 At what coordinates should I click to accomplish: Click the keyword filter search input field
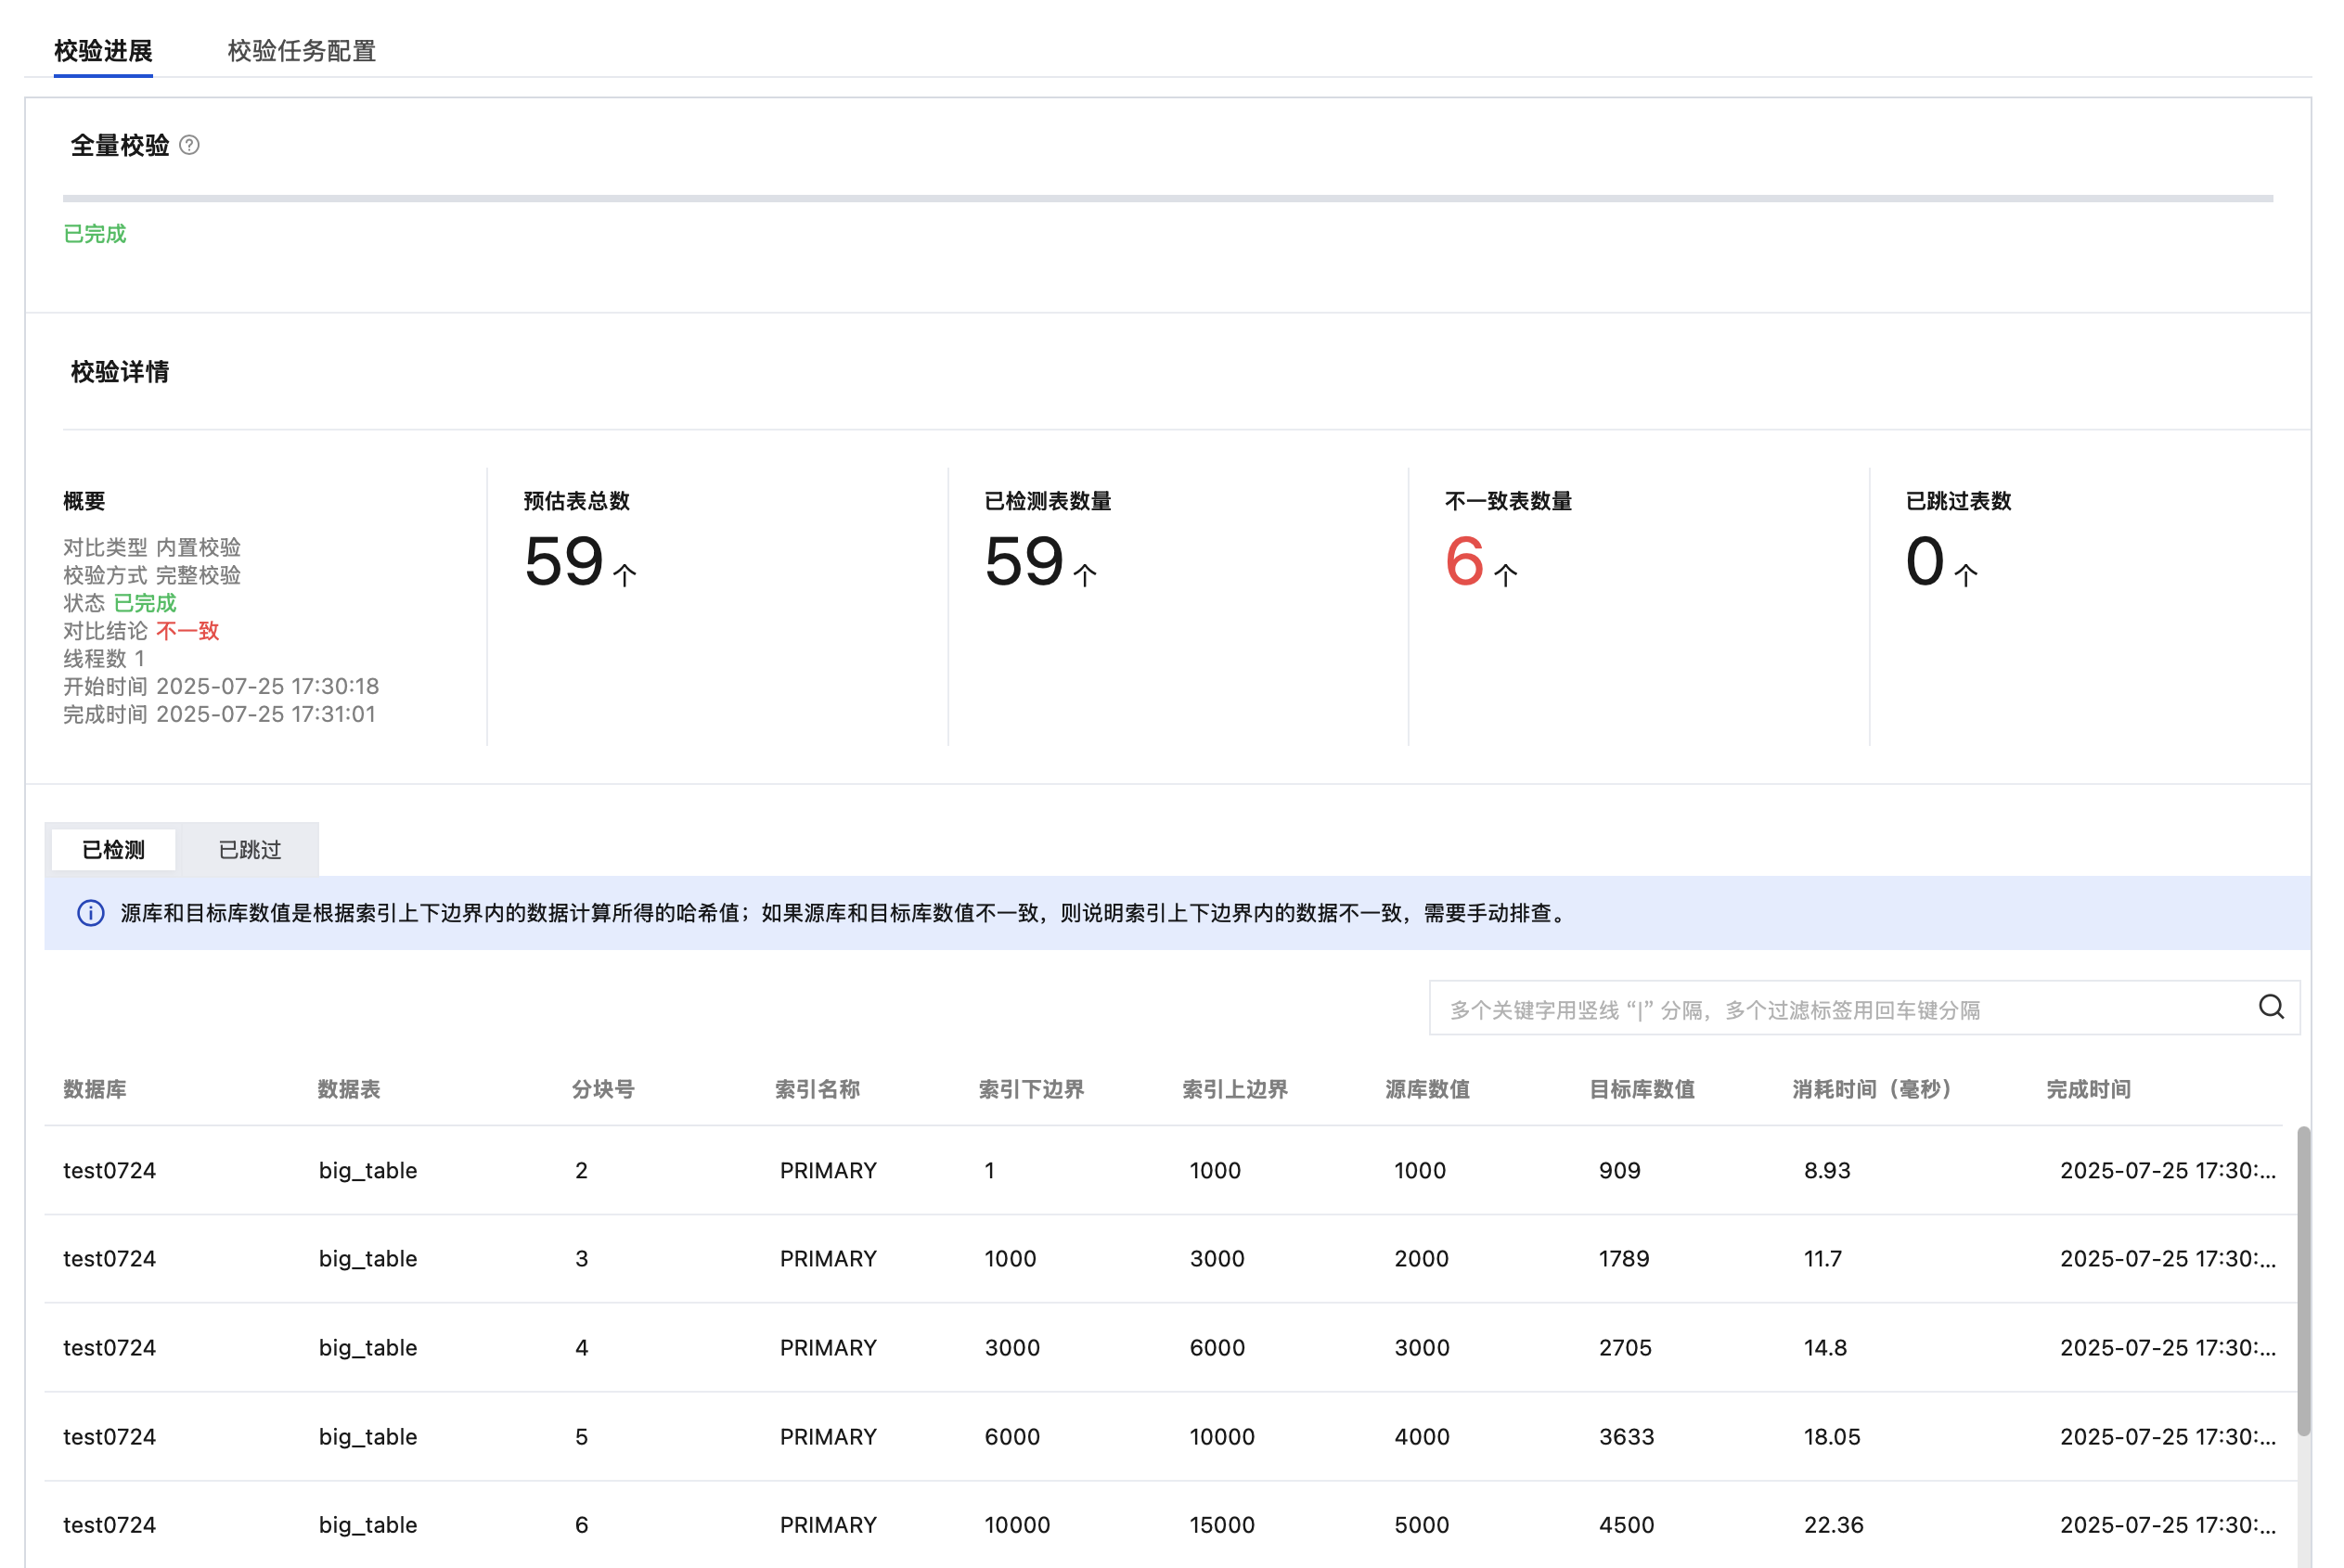[x=1840, y=1009]
